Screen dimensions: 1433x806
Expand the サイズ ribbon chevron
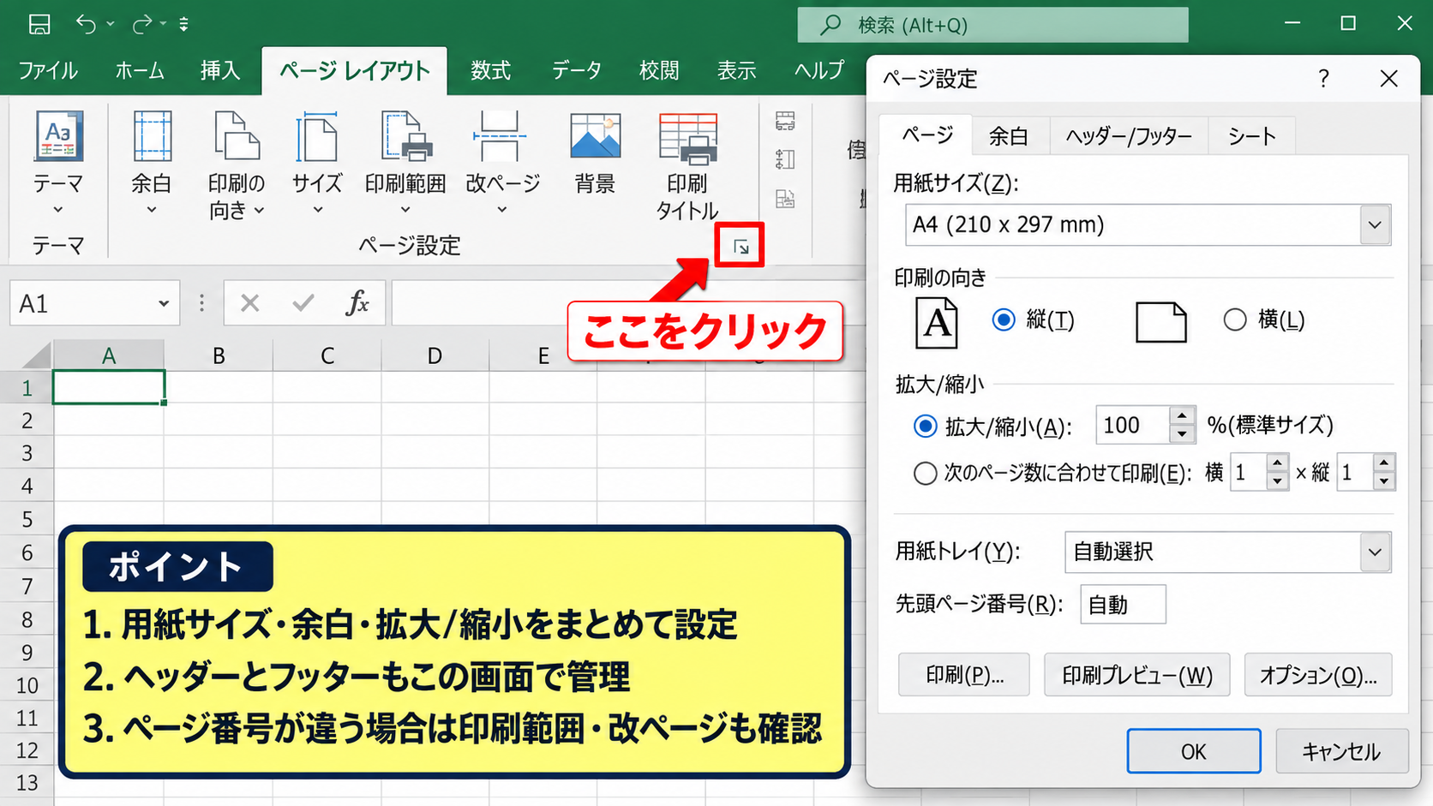coord(318,210)
